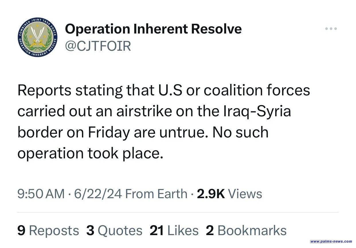Open the Operation Inherent Resolve display name
Image resolution: width=356 pixels, height=248 pixels.
coord(153,29)
